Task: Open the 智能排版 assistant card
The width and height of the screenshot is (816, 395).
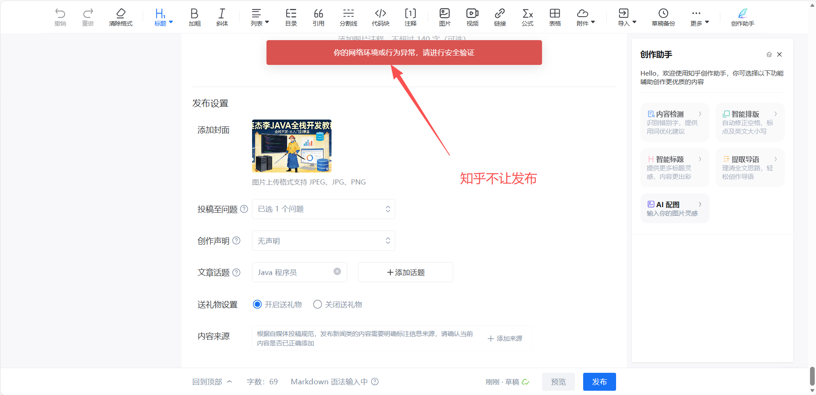Action: click(x=750, y=122)
